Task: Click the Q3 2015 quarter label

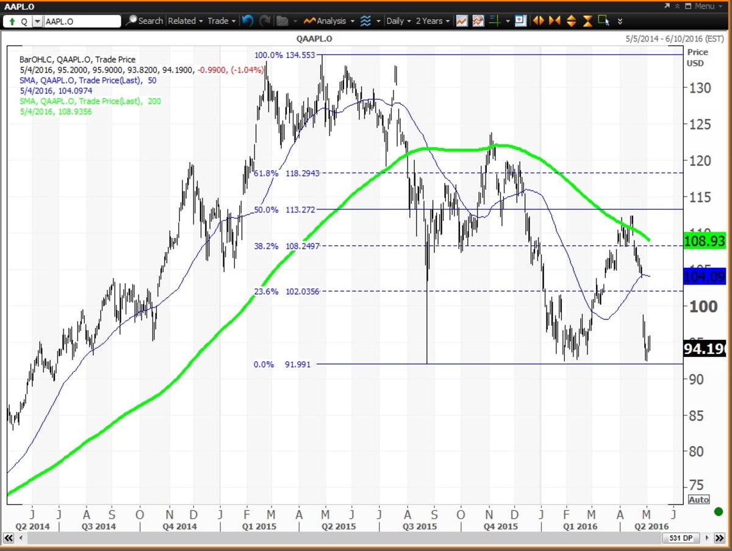Action: [420, 526]
